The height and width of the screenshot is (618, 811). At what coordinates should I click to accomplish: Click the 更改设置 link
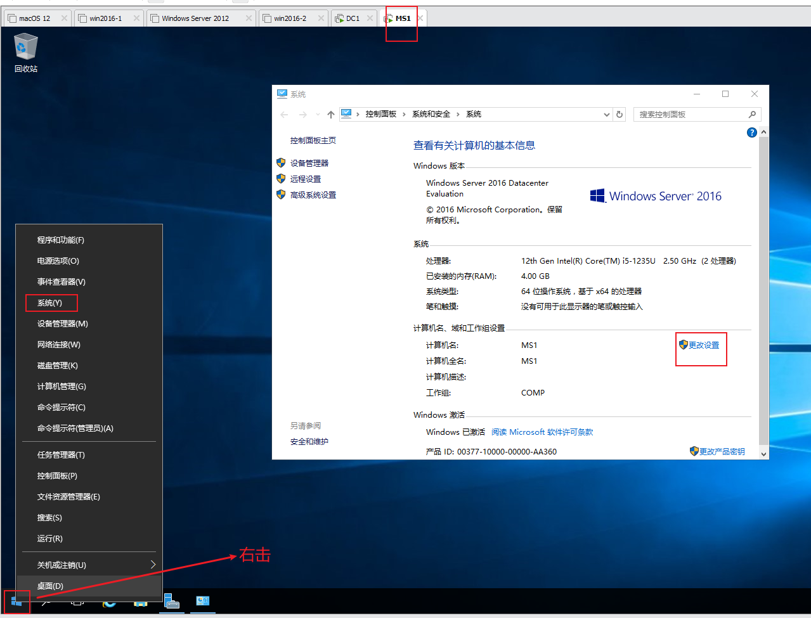click(704, 345)
